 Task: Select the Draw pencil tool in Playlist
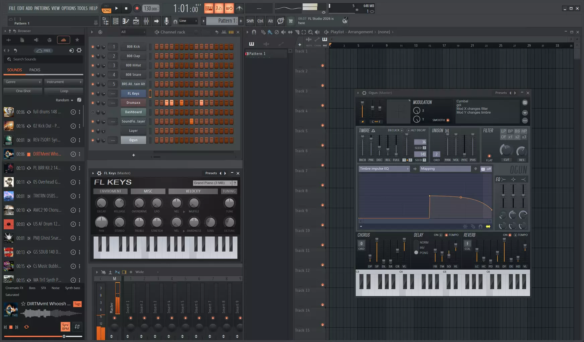pos(263,32)
